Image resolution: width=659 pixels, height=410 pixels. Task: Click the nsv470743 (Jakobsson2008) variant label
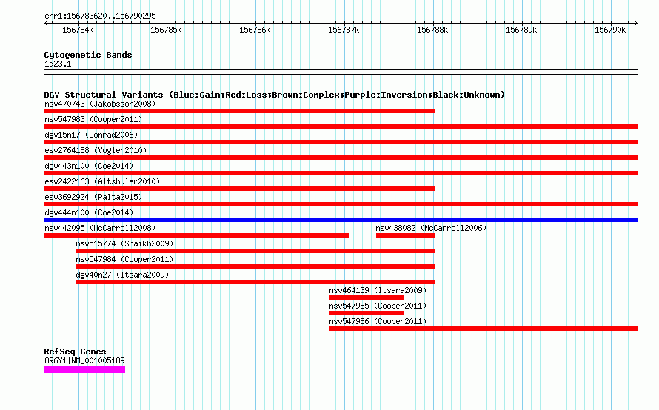100,104
